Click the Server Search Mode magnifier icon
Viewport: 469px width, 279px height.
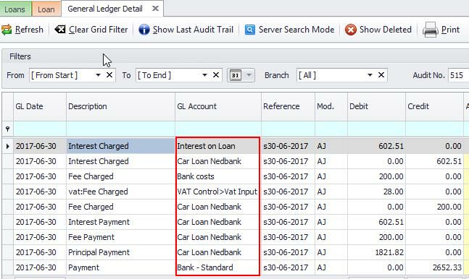(250, 30)
